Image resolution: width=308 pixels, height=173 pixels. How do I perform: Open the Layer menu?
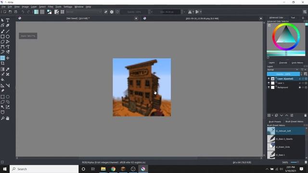[34, 7]
